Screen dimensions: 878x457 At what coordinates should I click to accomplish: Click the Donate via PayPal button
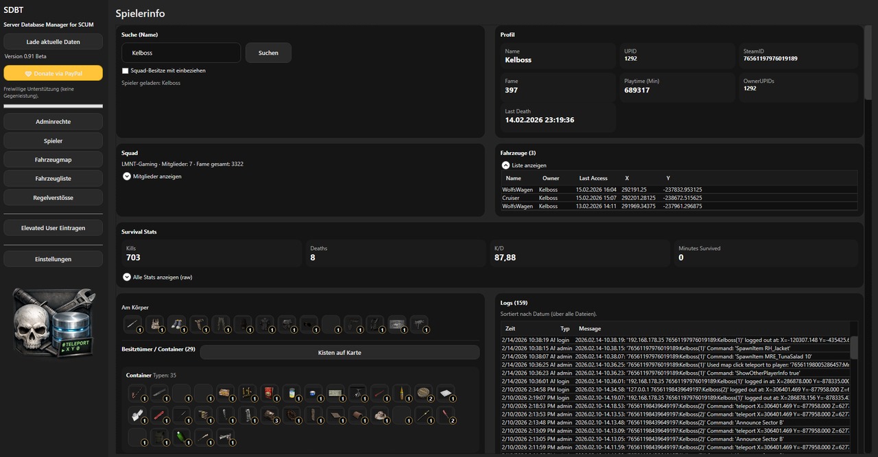point(53,73)
